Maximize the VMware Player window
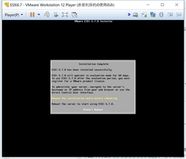Viewport: 186px width, 159px height. [x=162, y=5]
